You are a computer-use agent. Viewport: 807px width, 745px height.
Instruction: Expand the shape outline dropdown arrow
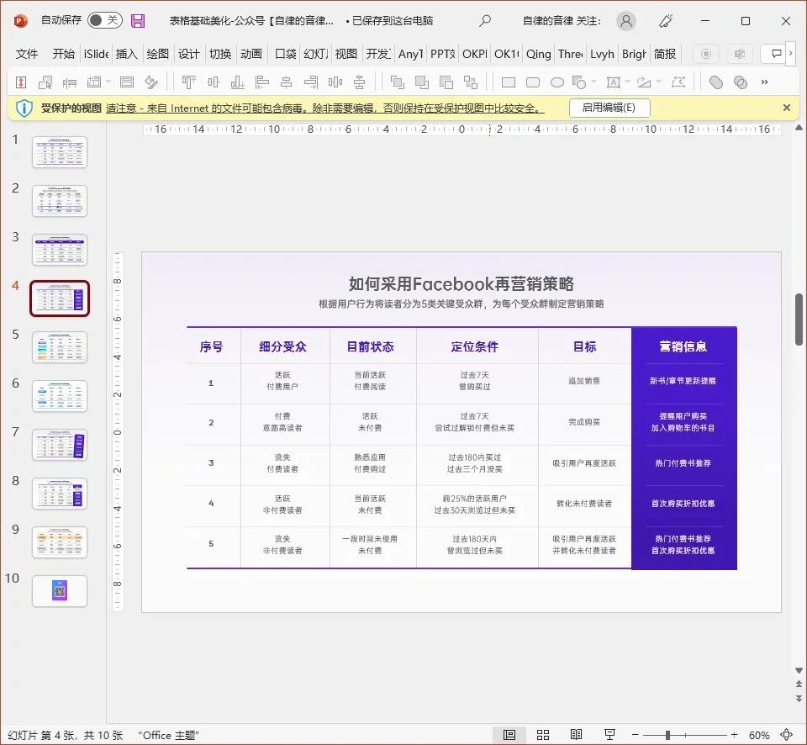657,82
